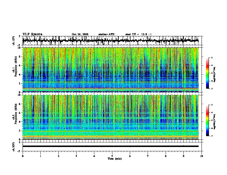Click the ch.1 voltage waveform trace
This screenshot has height=175, width=227.
tap(111, 41)
